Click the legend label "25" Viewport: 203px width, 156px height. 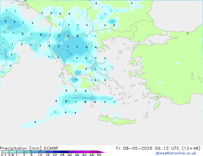(x=62, y=155)
